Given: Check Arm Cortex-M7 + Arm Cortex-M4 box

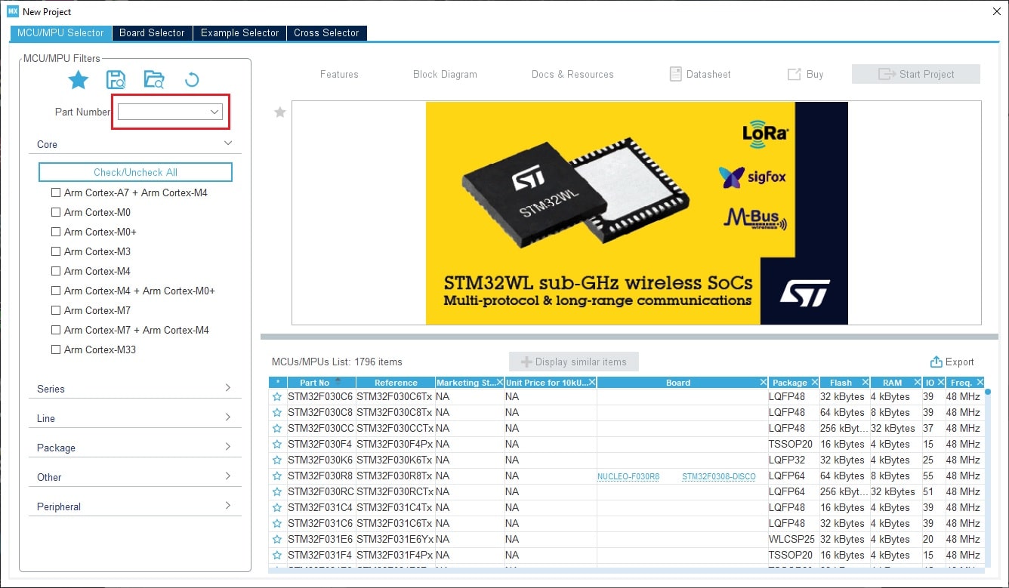Looking at the screenshot, I should [56, 330].
